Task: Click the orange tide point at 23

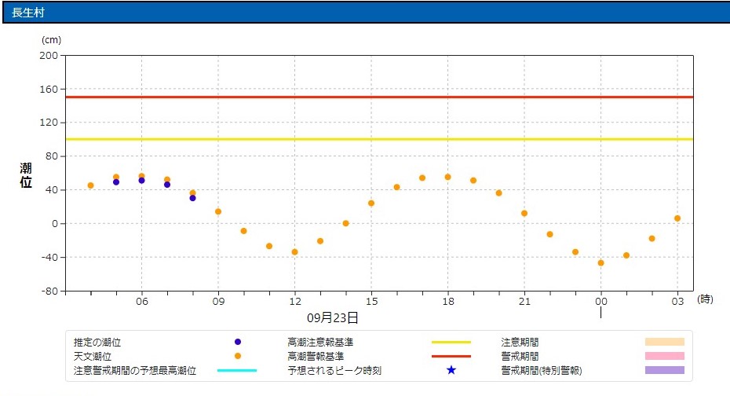Action: pyautogui.click(x=575, y=252)
